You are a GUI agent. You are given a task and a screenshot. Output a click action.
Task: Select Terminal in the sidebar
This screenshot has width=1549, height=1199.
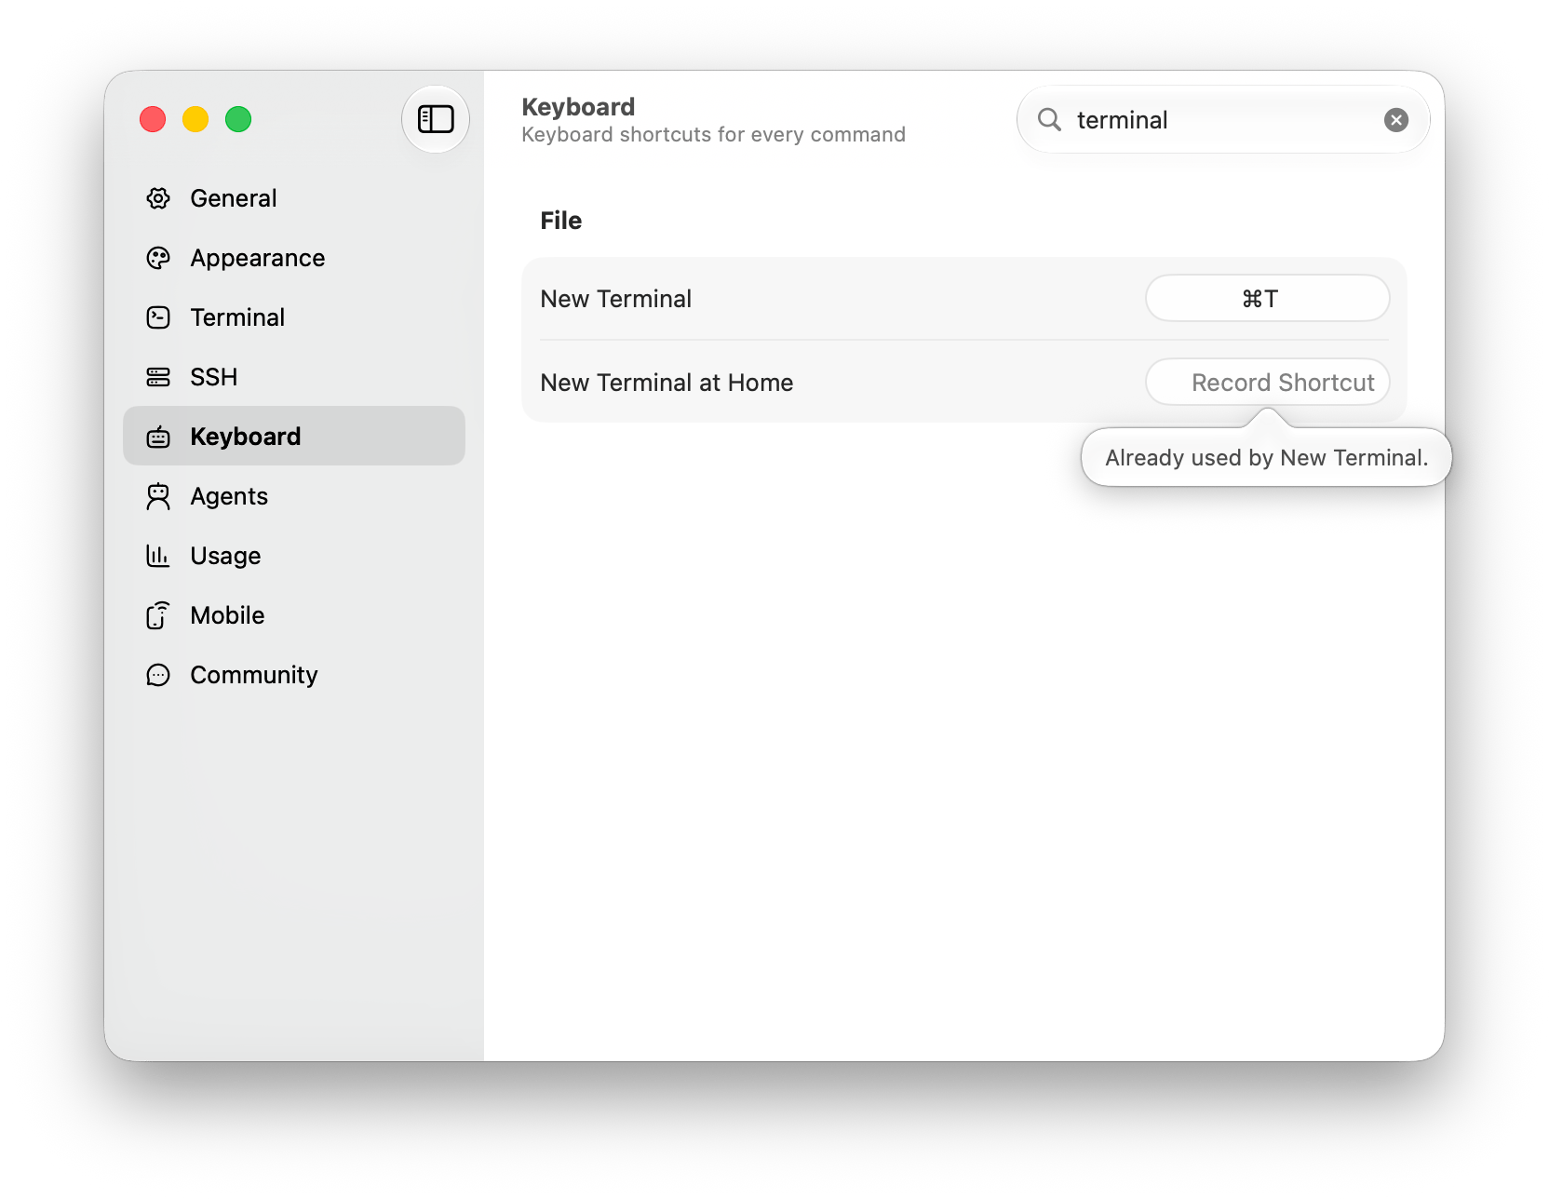click(x=294, y=317)
